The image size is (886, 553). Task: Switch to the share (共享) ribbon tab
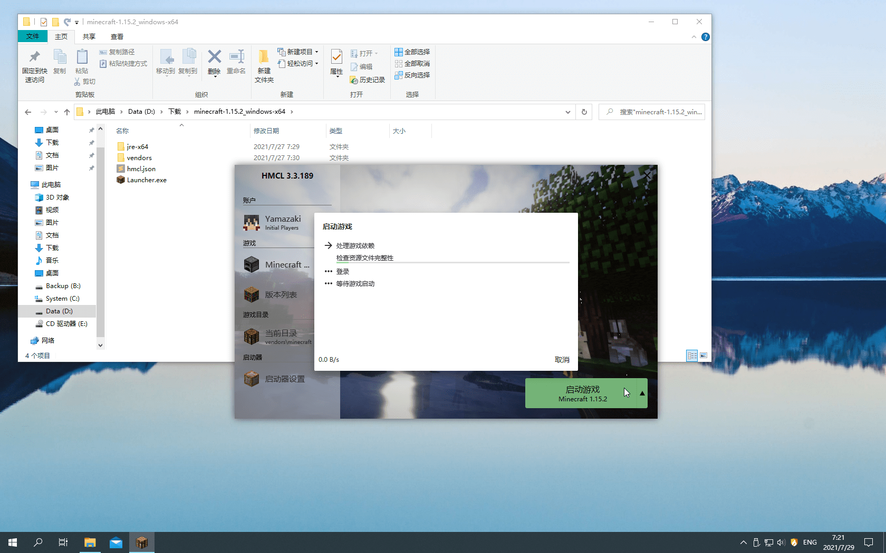point(89,36)
